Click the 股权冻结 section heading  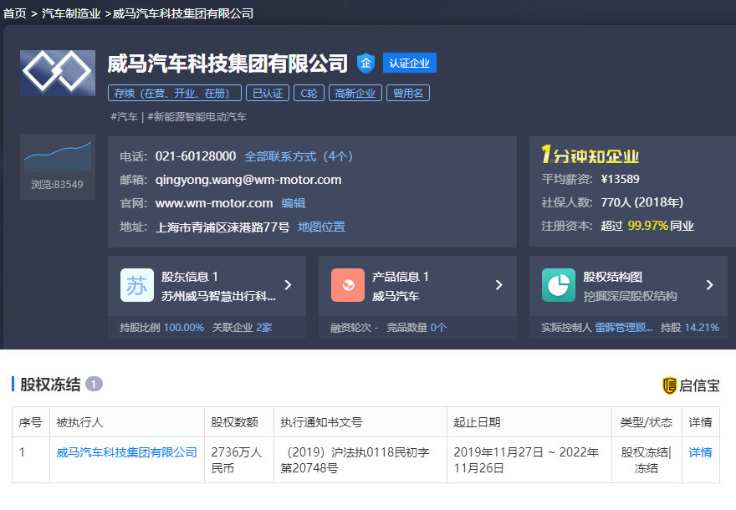pyautogui.click(x=50, y=385)
